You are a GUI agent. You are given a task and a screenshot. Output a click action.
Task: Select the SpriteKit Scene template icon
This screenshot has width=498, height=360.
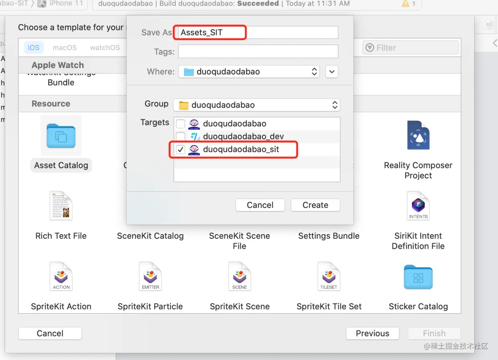[x=239, y=276]
